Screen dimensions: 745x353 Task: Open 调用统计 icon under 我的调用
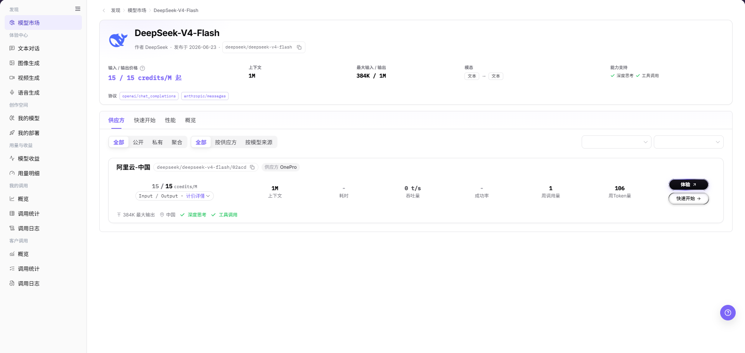point(12,214)
